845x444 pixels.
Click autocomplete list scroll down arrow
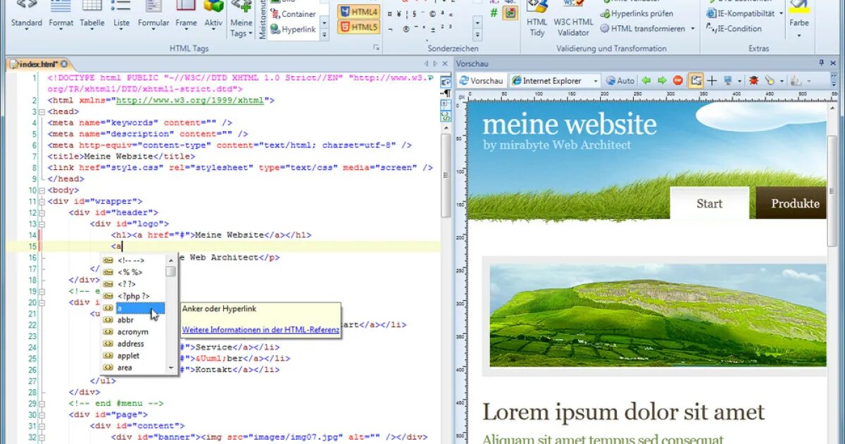(171, 368)
